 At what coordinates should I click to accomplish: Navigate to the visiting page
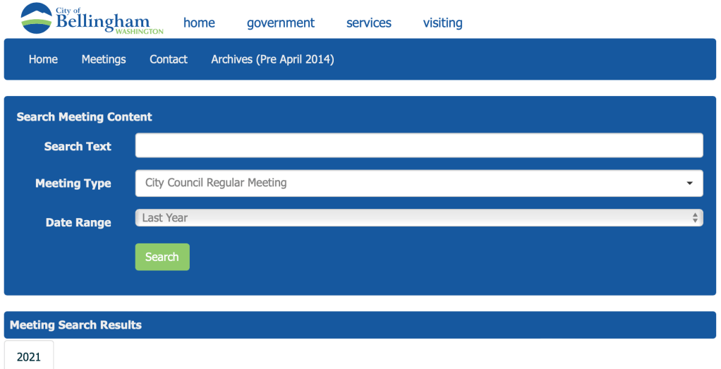442,23
